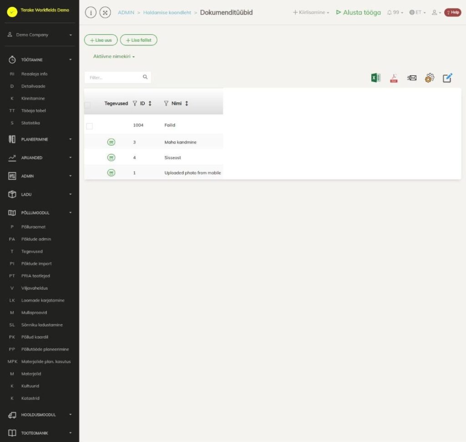Go to Viljavaheldus menu item

[x=35, y=288]
